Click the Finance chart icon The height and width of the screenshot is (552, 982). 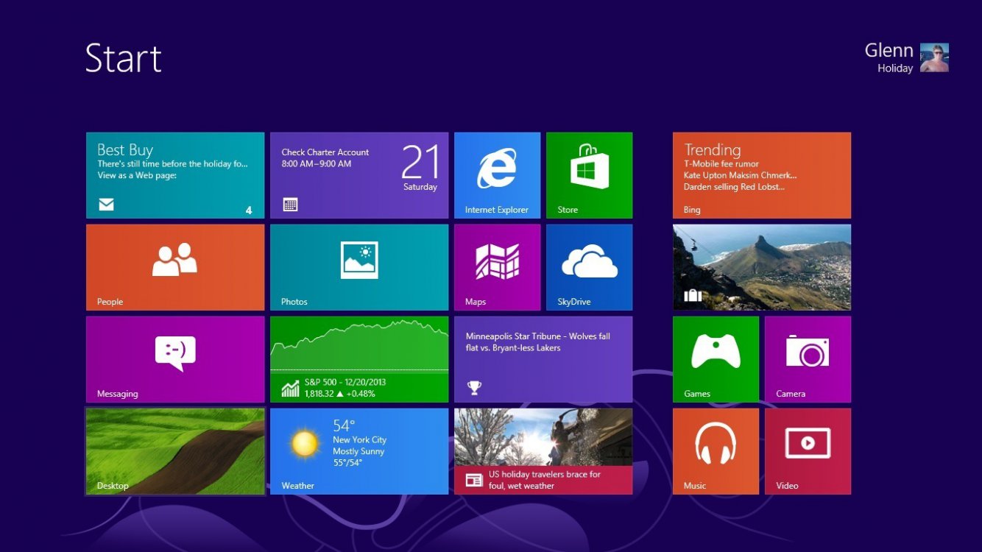pyautogui.click(x=290, y=388)
